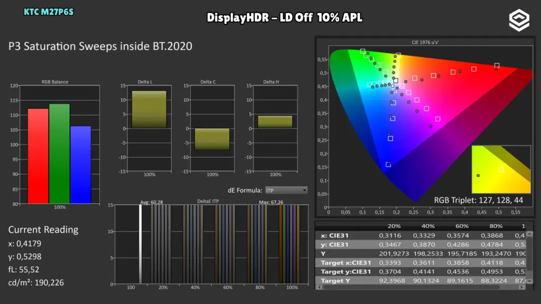This screenshot has height=304, width=541.
Task: Click table cell '88,3224'
Action: point(494,281)
